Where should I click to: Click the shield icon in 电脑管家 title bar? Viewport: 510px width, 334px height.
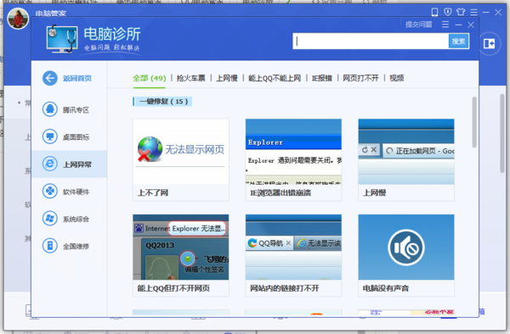[448, 13]
